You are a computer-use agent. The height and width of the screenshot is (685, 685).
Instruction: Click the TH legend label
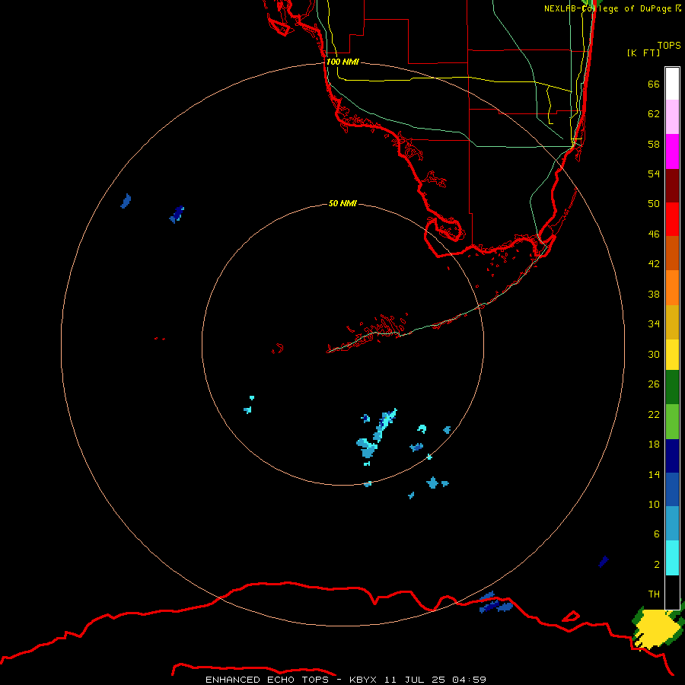(x=654, y=594)
